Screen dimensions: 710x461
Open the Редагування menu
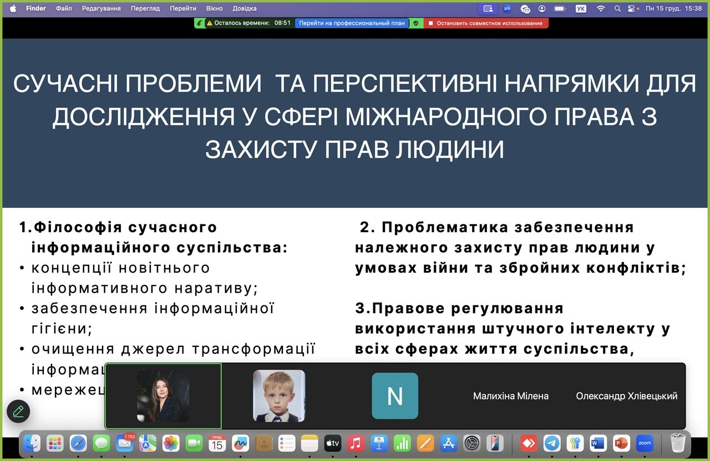pos(102,9)
